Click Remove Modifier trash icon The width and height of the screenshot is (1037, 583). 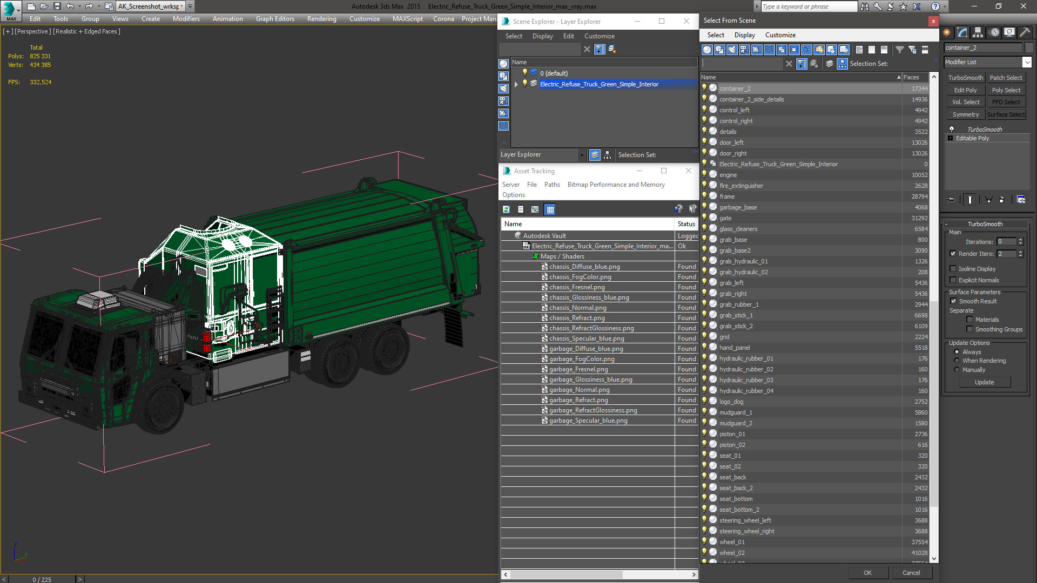pyautogui.click(x=1002, y=199)
